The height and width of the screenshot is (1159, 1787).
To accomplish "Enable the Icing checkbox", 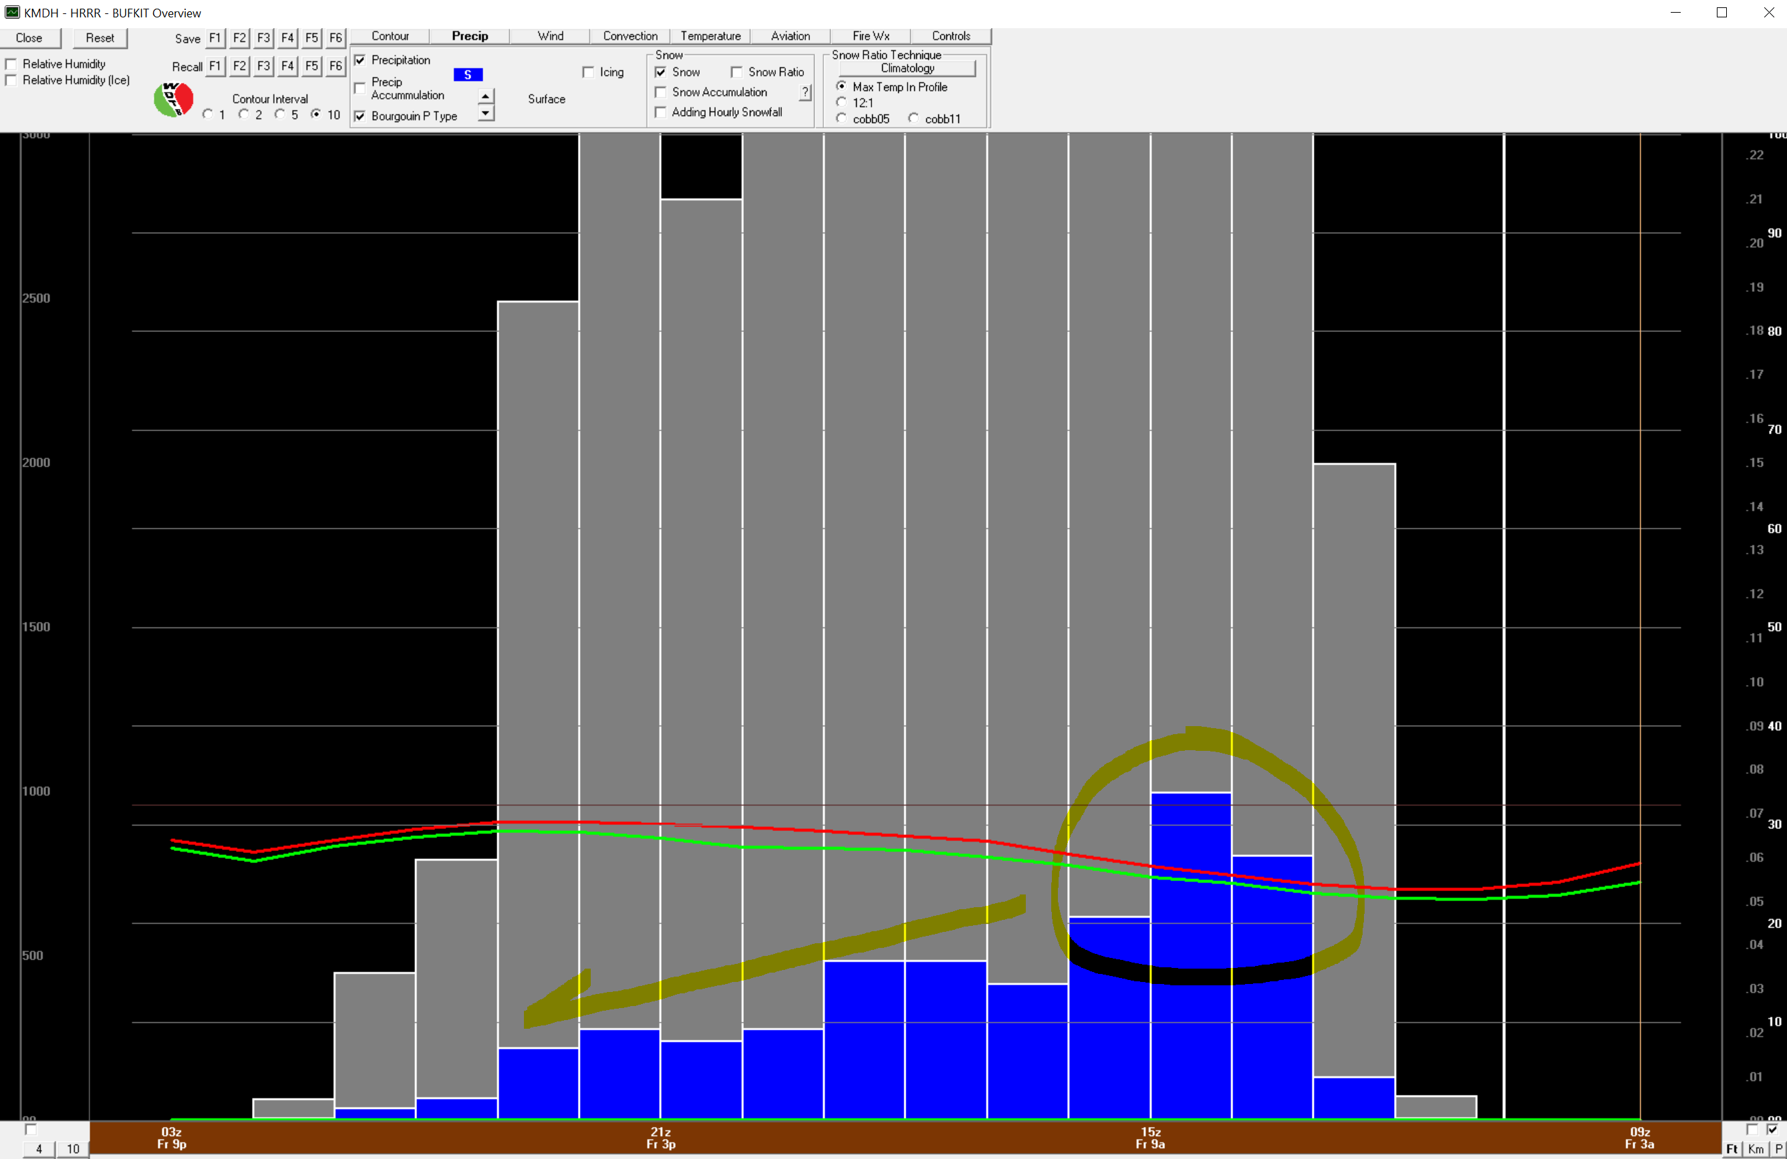I will [589, 72].
